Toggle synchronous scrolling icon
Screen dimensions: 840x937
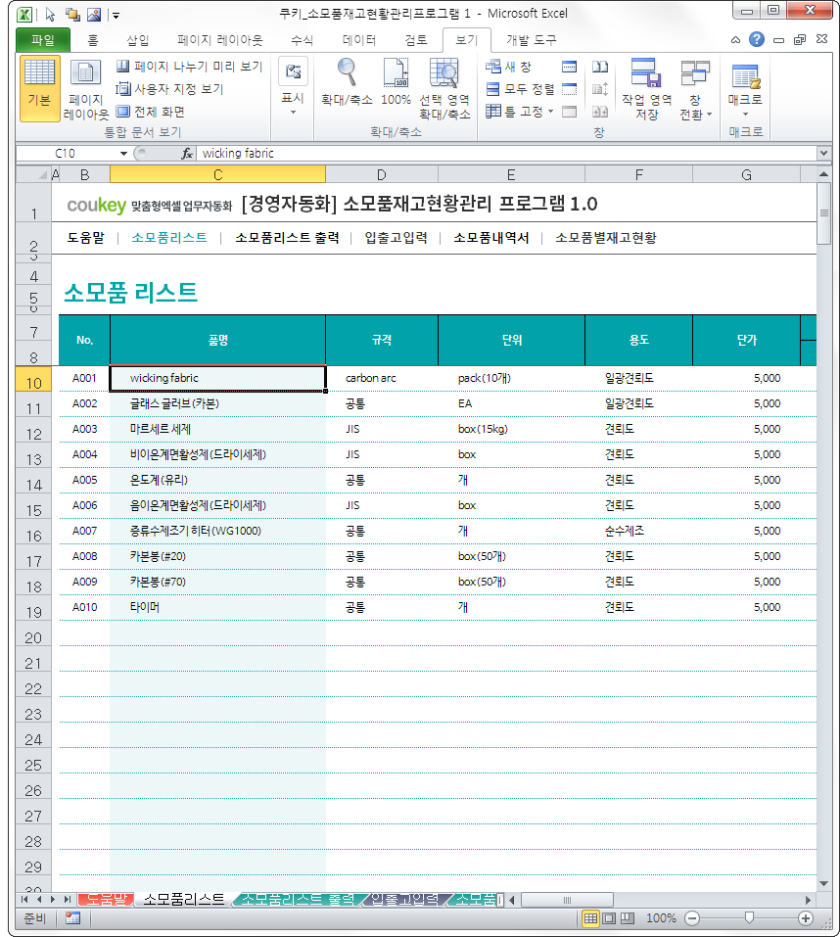pos(600,89)
